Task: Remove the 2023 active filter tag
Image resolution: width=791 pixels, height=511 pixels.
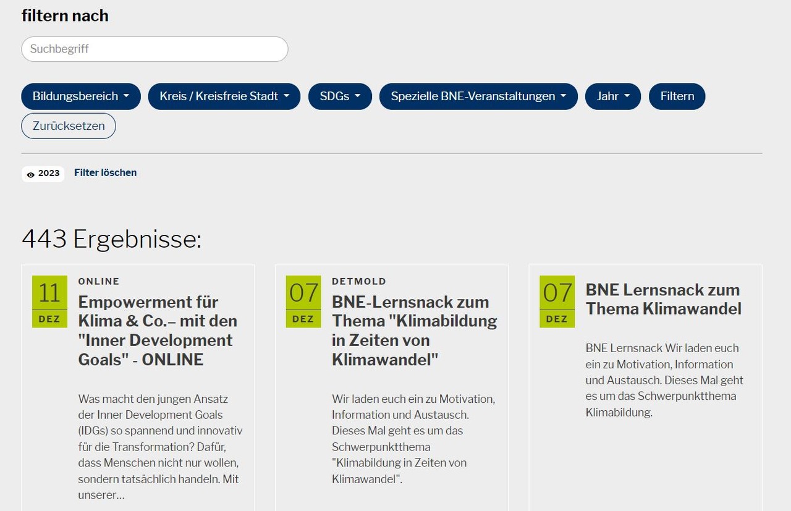Action: [x=43, y=174]
